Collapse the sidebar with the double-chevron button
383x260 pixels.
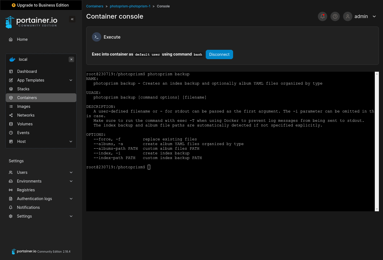tap(72, 19)
